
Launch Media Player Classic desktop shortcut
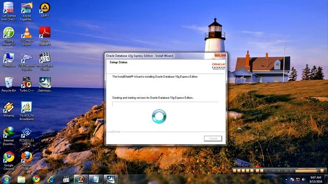pos(45,61)
